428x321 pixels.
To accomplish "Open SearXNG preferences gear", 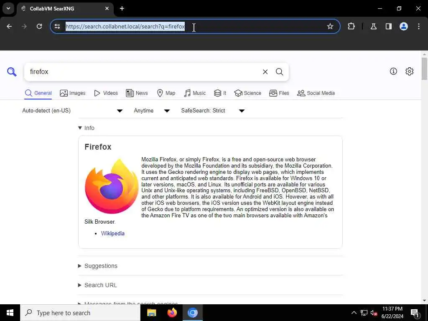I will click(410, 71).
